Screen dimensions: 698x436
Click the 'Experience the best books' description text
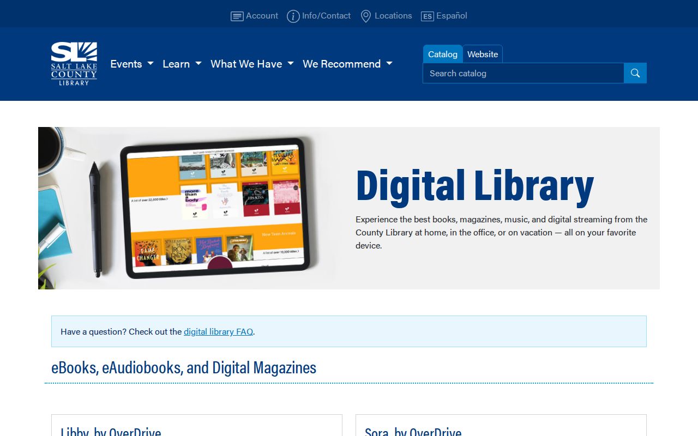tap(502, 232)
